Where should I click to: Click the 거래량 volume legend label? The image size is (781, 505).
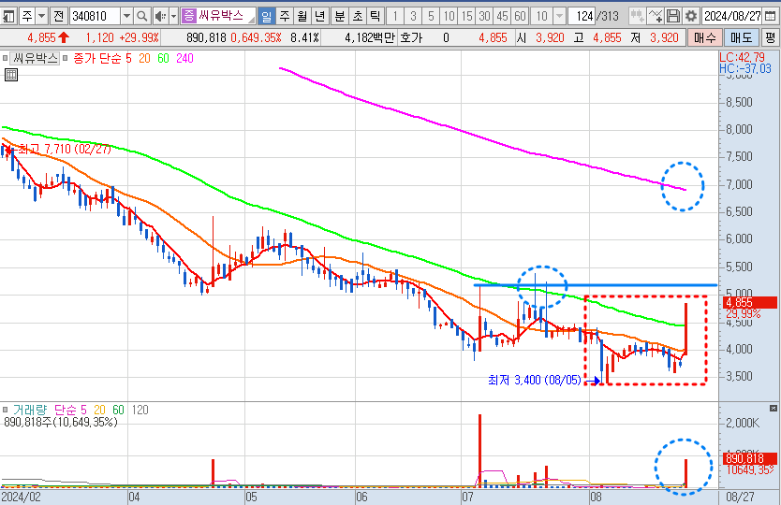click(30, 410)
